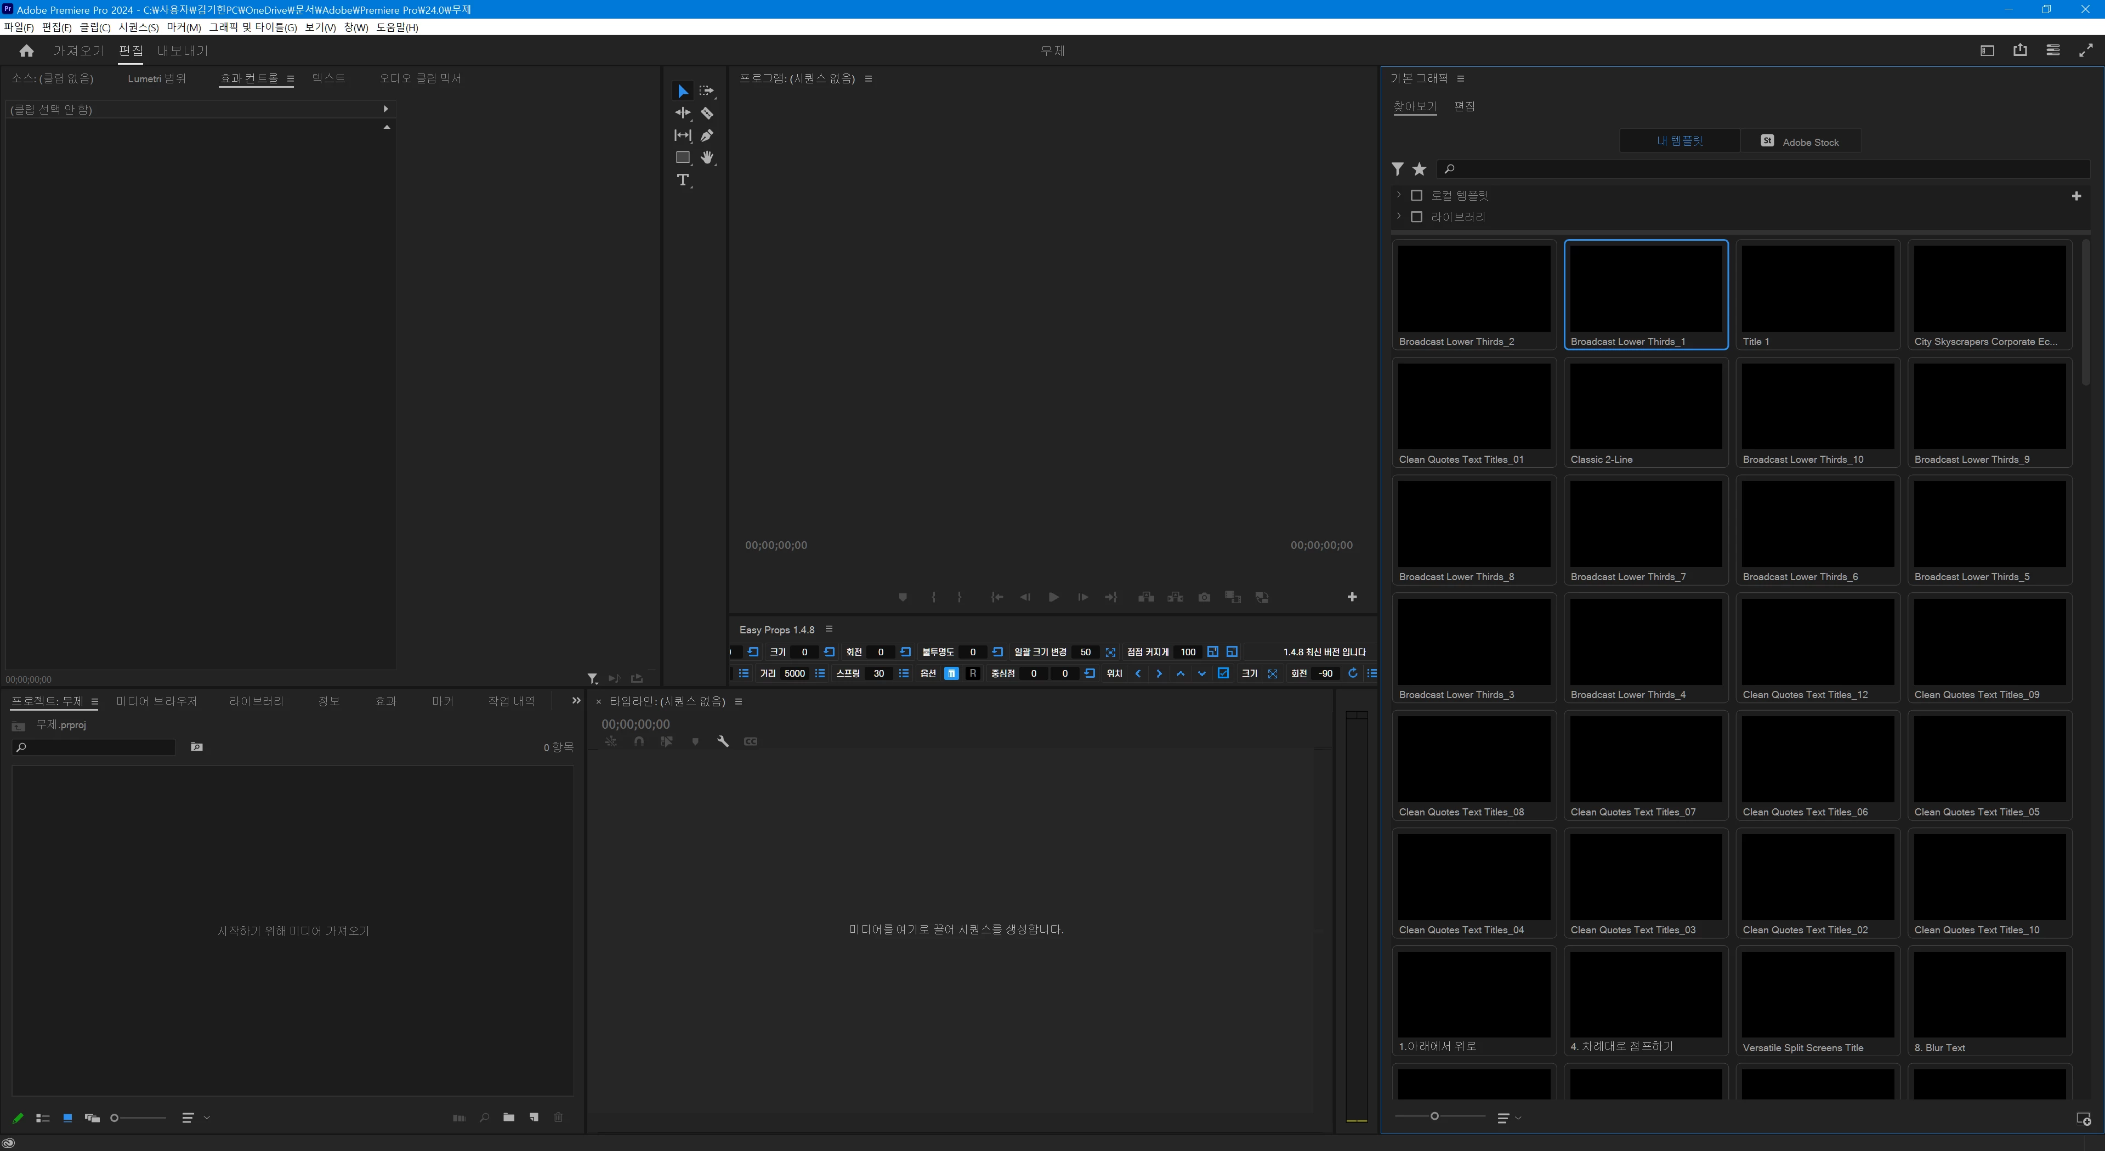Select the Pen tool
Image resolution: width=2105 pixels, height=1151 pixels.
707,135
